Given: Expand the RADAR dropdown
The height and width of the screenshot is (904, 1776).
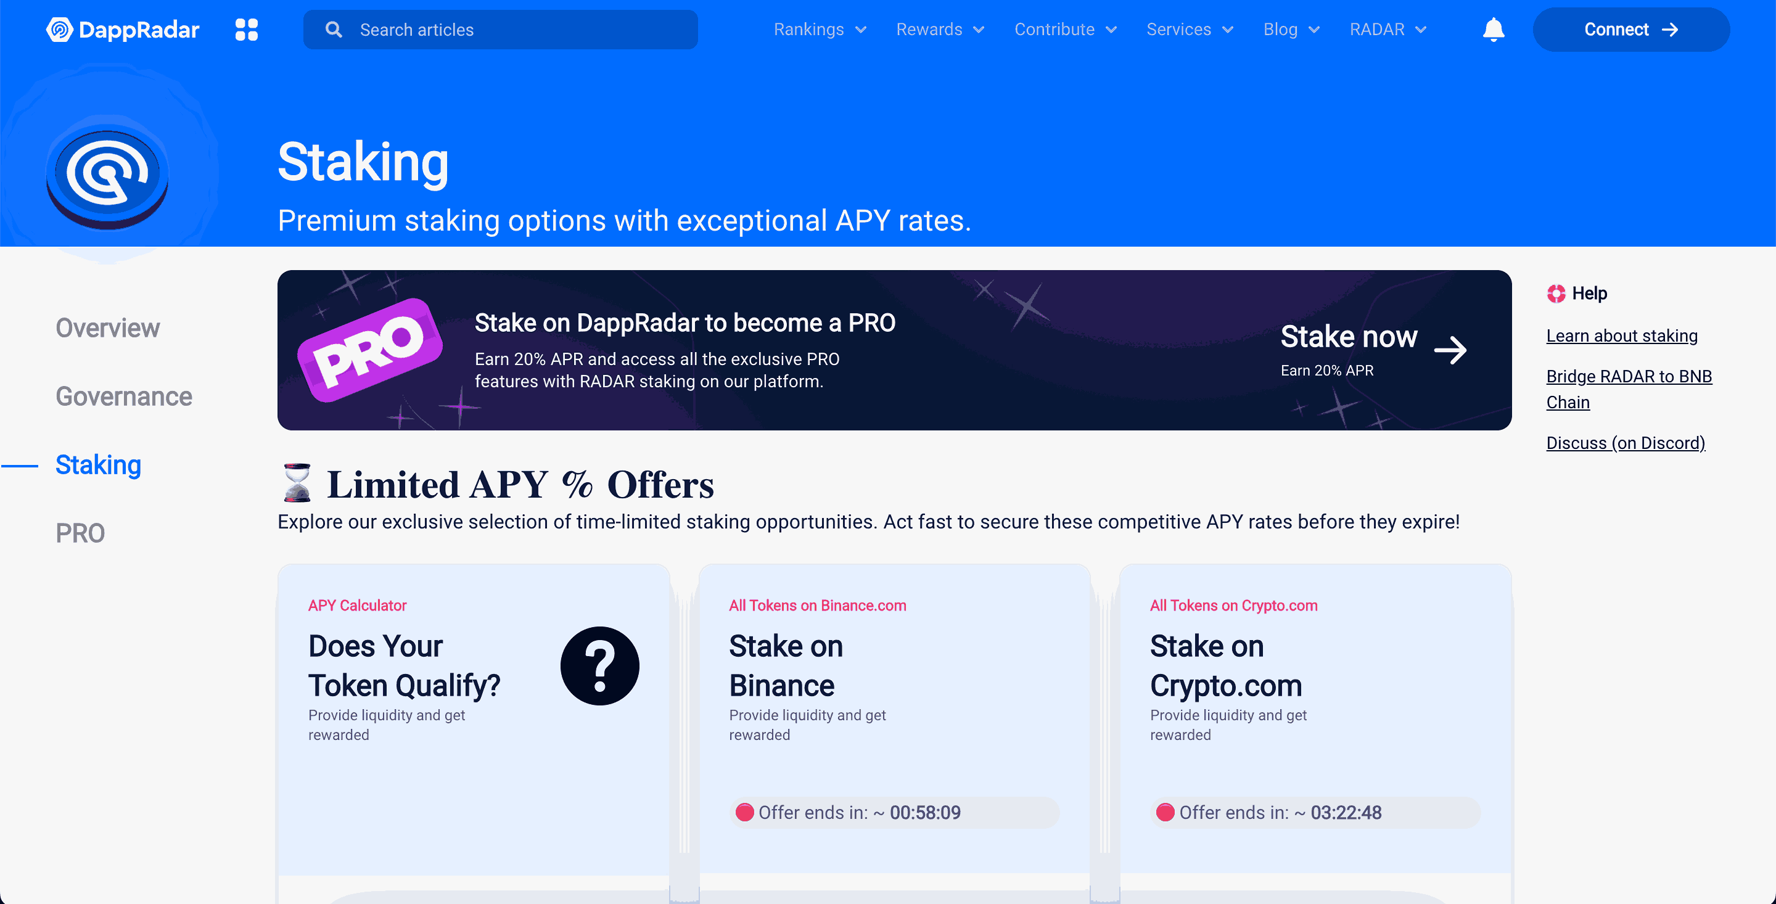Looking at the screenshot, I should tap(1388, 30).
